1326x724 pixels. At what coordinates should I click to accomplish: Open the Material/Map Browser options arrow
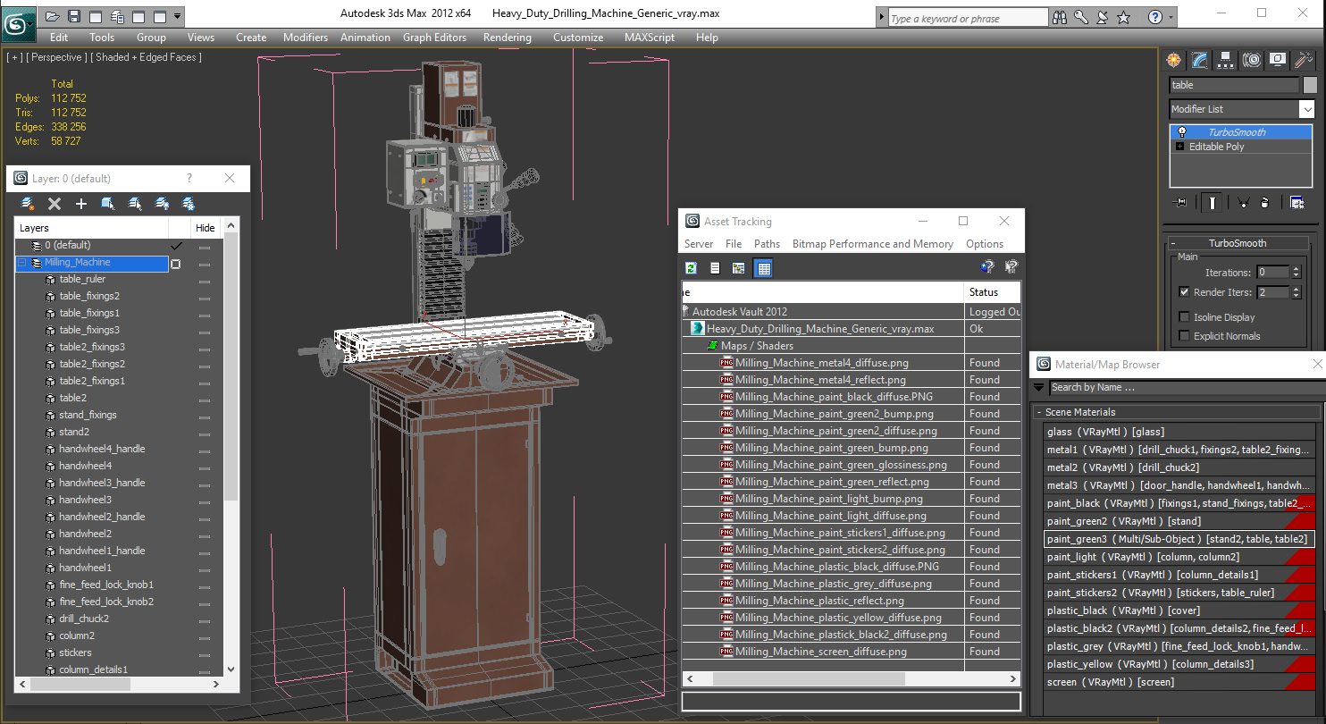(x=1038, y=387)
